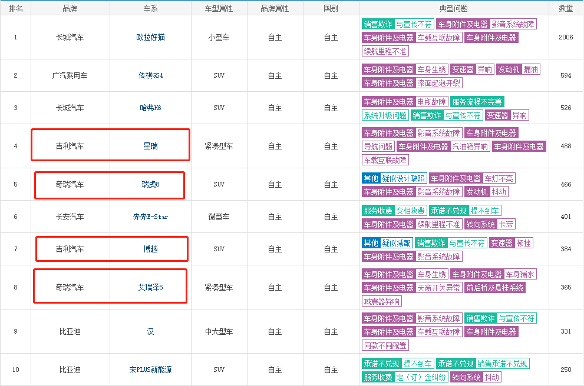
Task: Click the 品牌属性 column header
Action: click(x=275, y=8)
